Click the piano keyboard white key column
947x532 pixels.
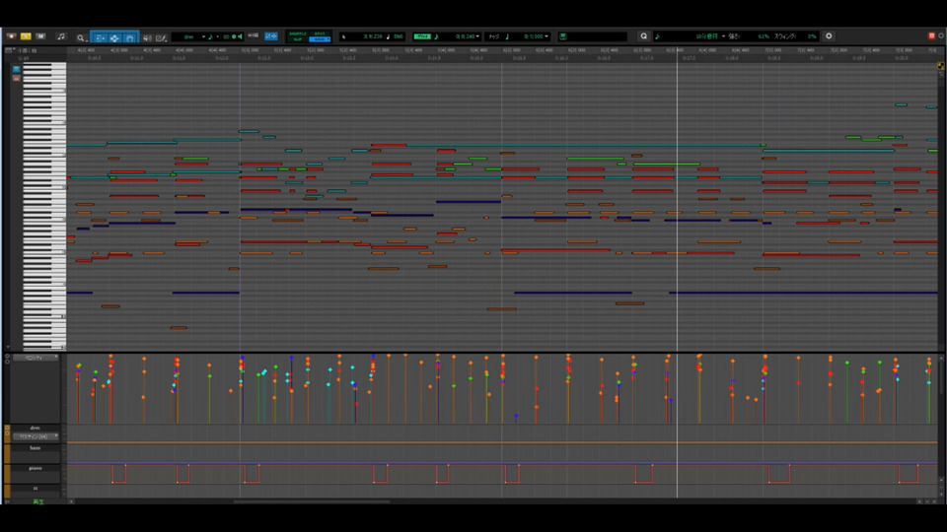44,205
